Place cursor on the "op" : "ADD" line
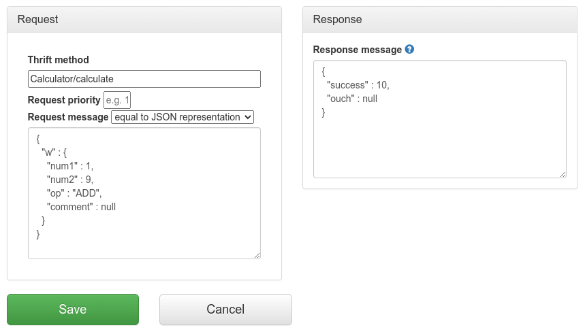Screen dimensions: 585x332 pyautogui.click(x=74, y=193)
